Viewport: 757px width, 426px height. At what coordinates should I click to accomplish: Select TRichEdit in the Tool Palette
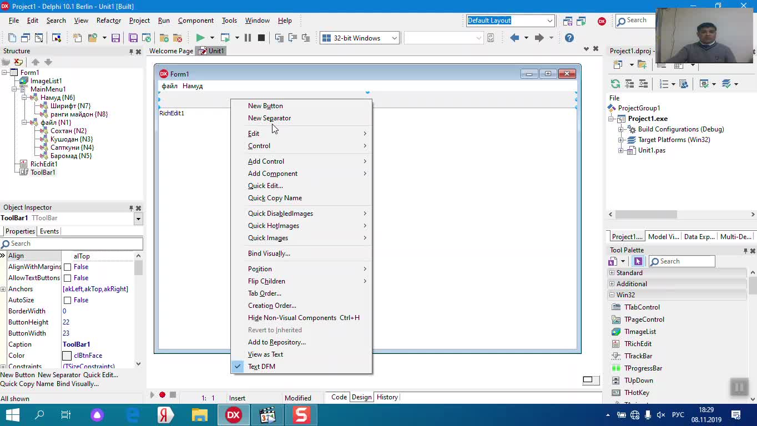coord(638,344)
